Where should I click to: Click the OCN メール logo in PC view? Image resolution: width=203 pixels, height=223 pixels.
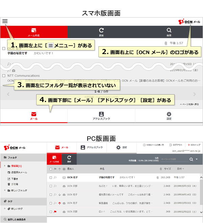[15, 148]
